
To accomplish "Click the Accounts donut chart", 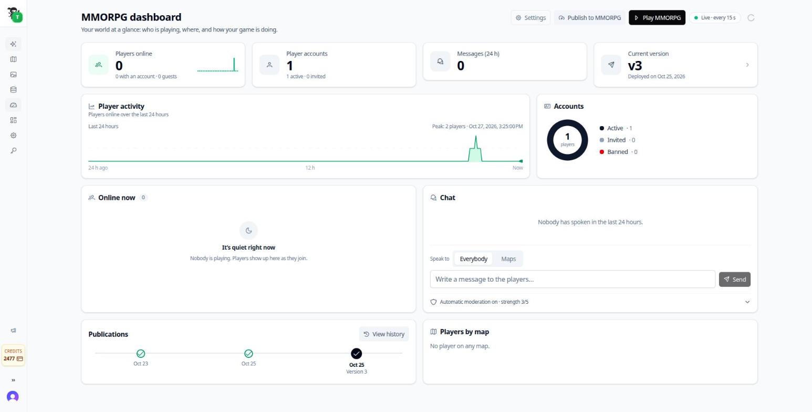I will (x=567, y=140).
